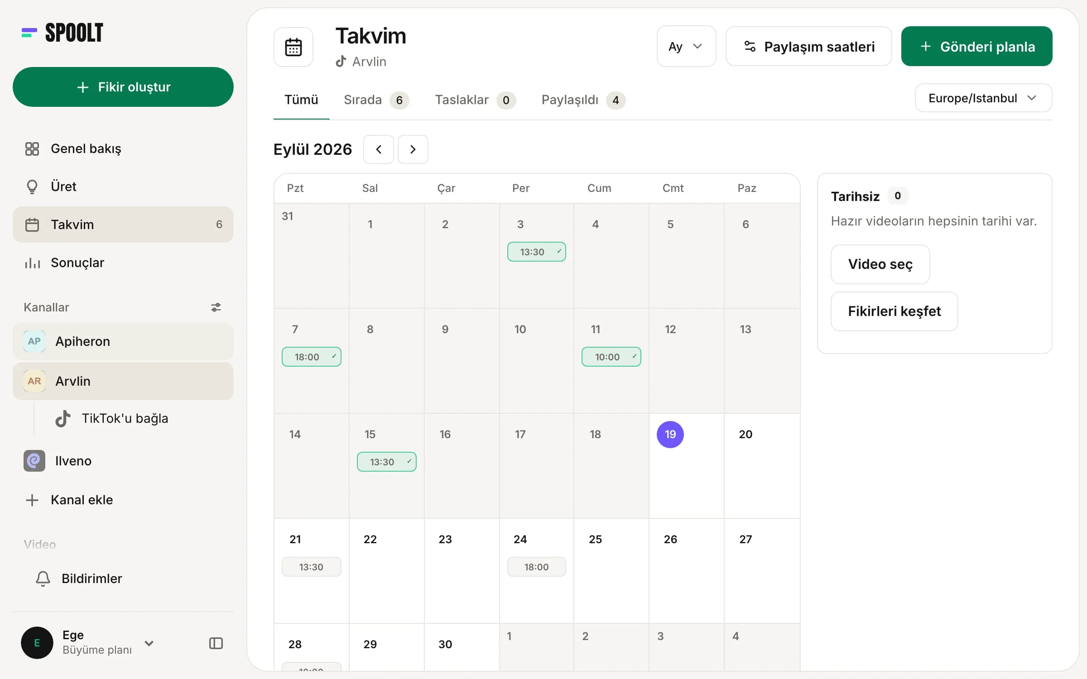
Task: Select the Ilveno channel
Action: click(x=123, y=461)
